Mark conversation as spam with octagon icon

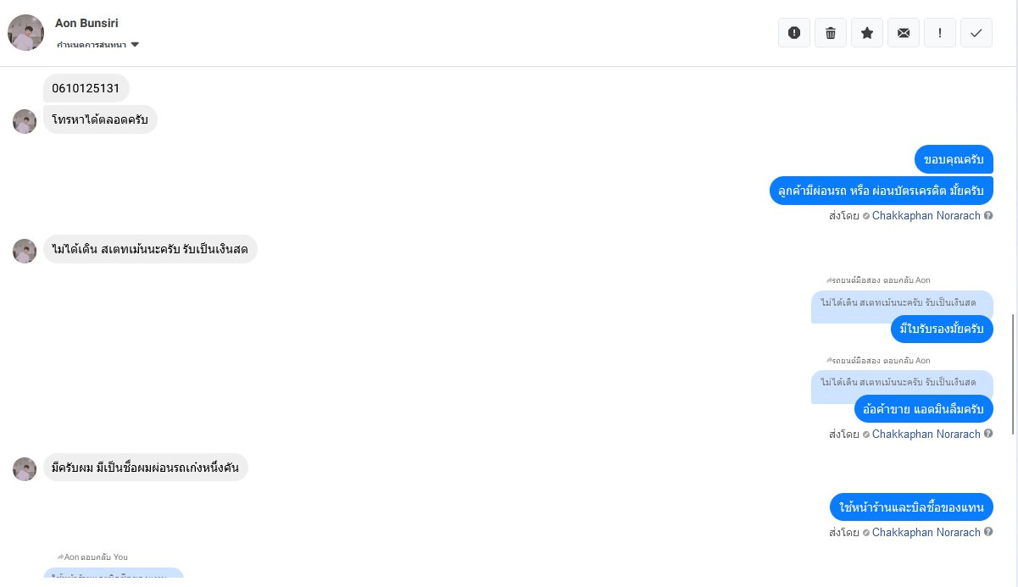coord(794,33)
